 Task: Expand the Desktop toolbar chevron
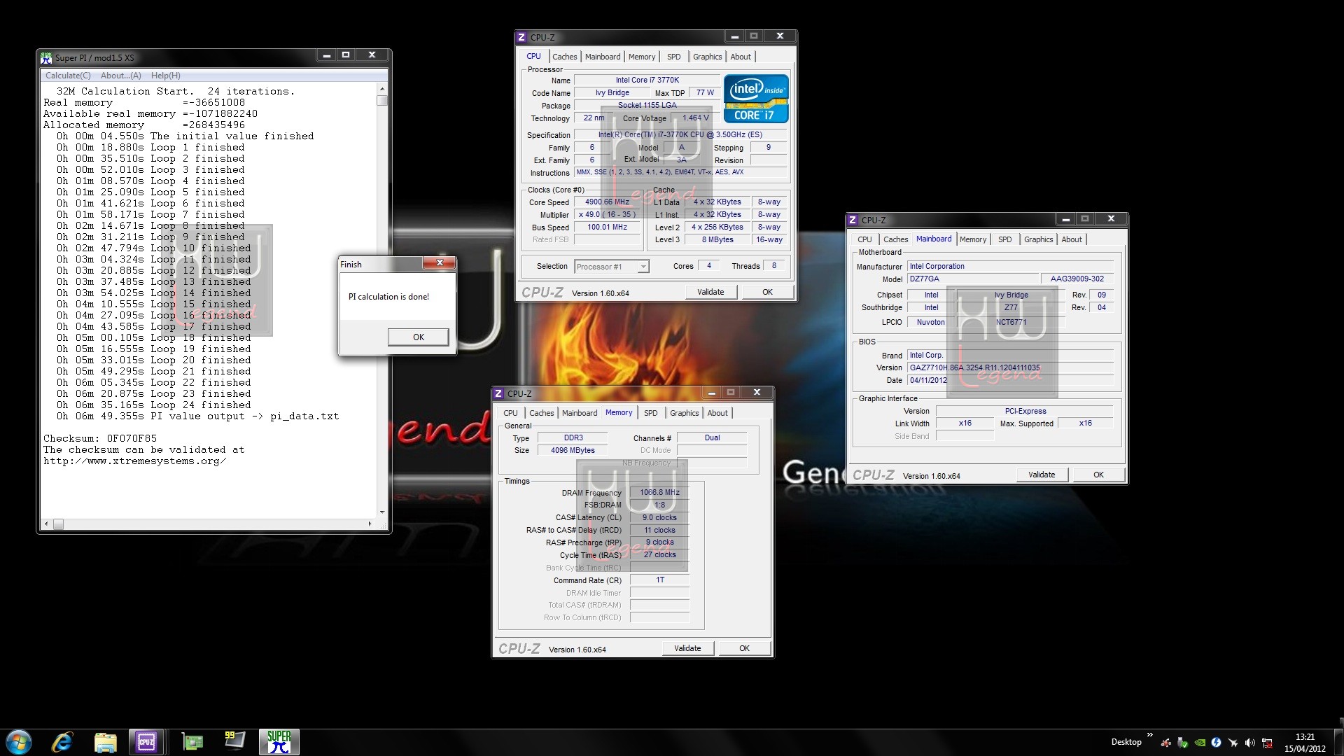click(x=1149, y=735)
